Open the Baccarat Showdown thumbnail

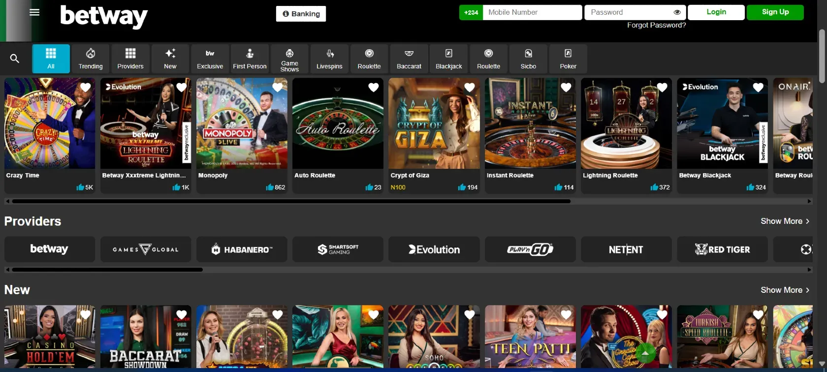pos(146,337)
